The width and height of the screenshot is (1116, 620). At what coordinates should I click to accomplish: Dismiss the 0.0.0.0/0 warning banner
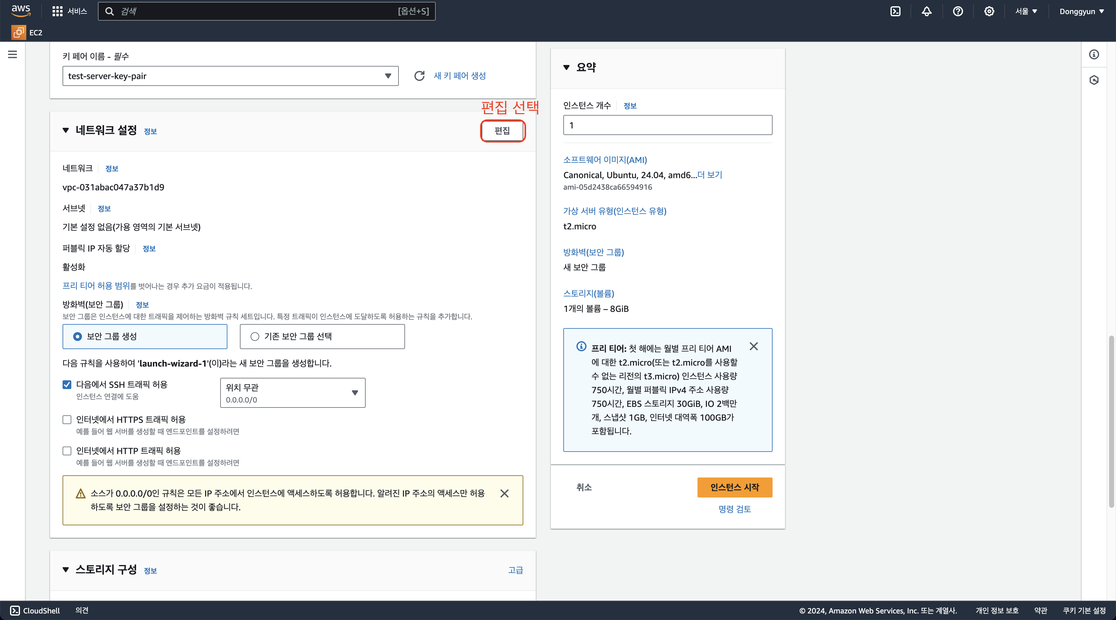(x=504, y=493)
